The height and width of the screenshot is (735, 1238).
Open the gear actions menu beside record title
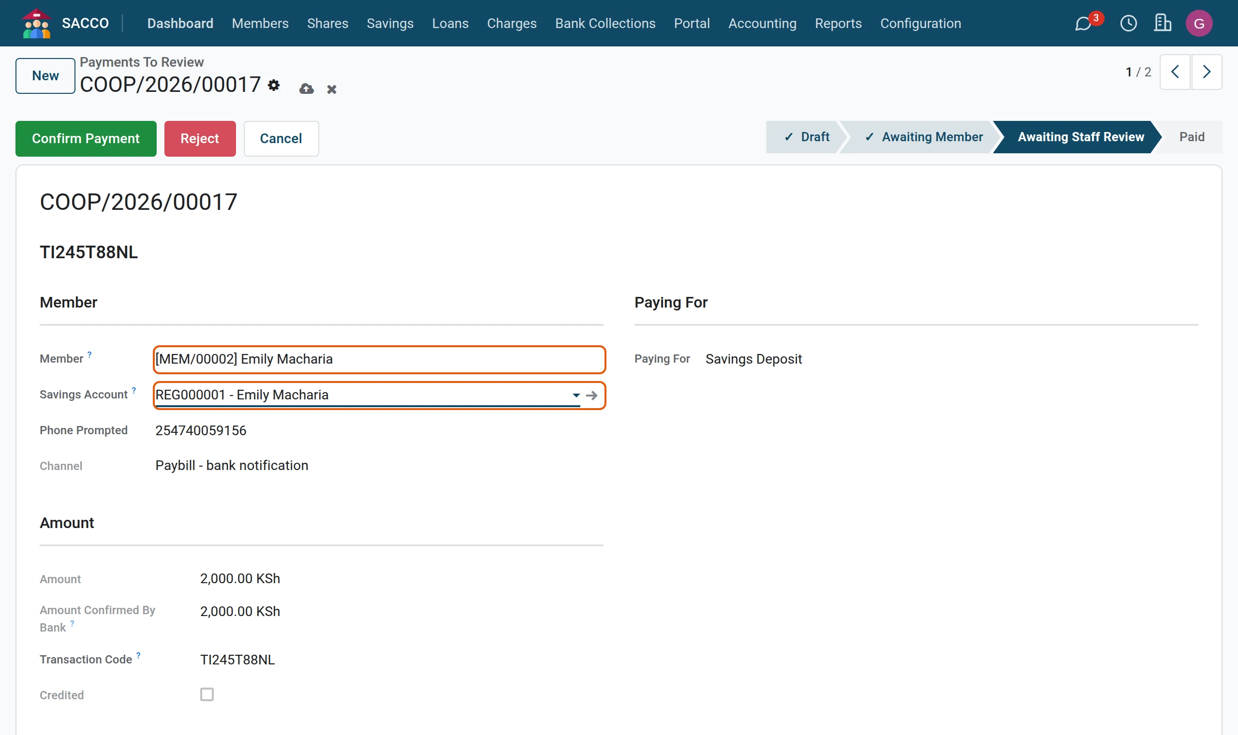coord(274,85)
